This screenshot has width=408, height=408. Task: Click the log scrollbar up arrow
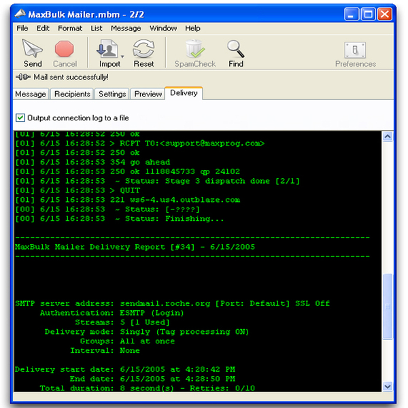pos(388,137)
